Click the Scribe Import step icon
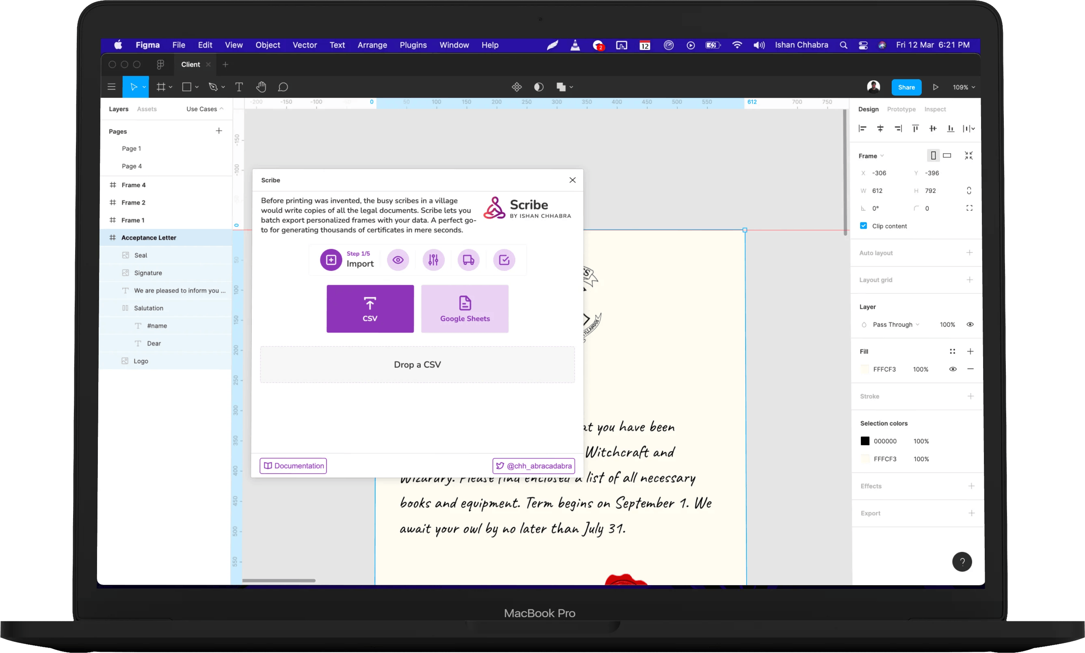Screen dimensions: 1085x653 click(331, 260)
